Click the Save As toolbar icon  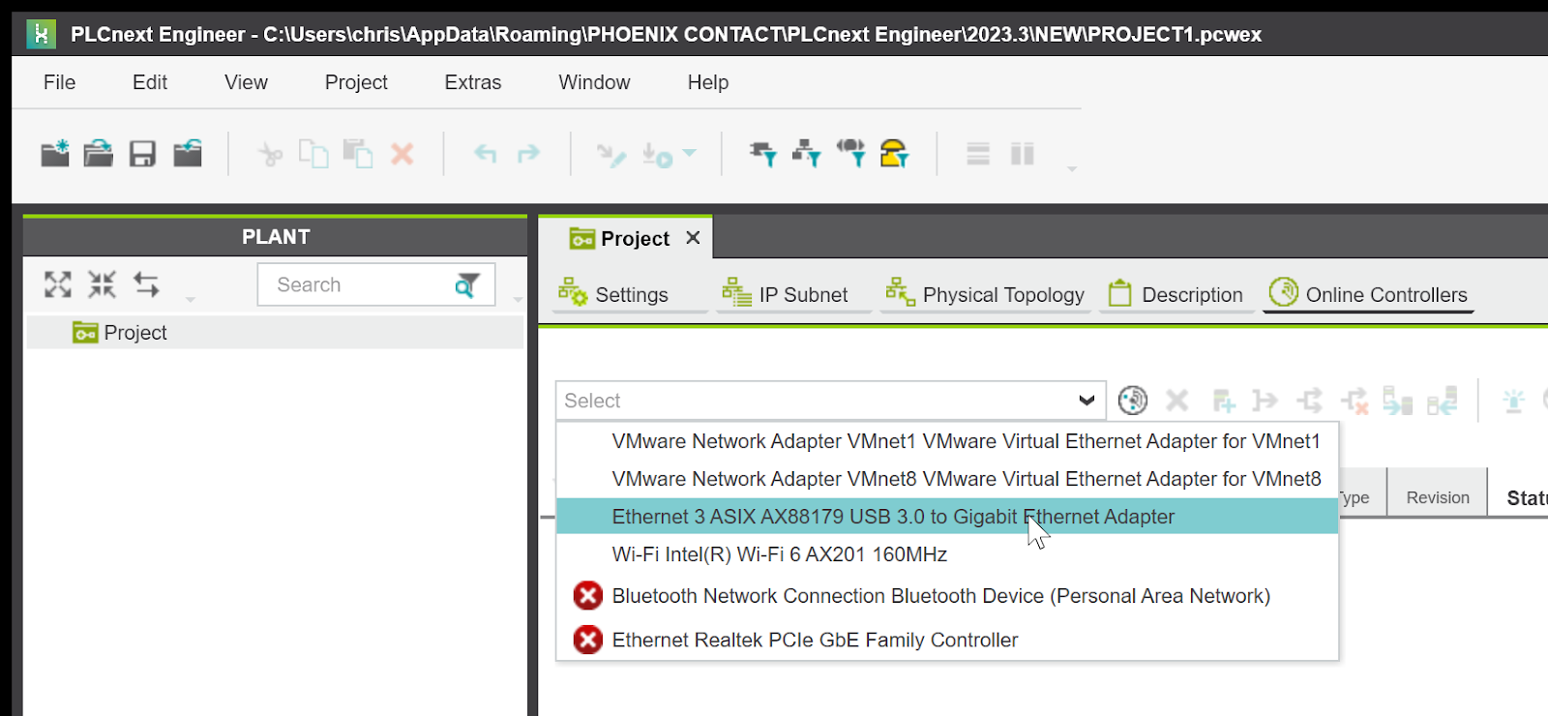[x=187, y=153]
